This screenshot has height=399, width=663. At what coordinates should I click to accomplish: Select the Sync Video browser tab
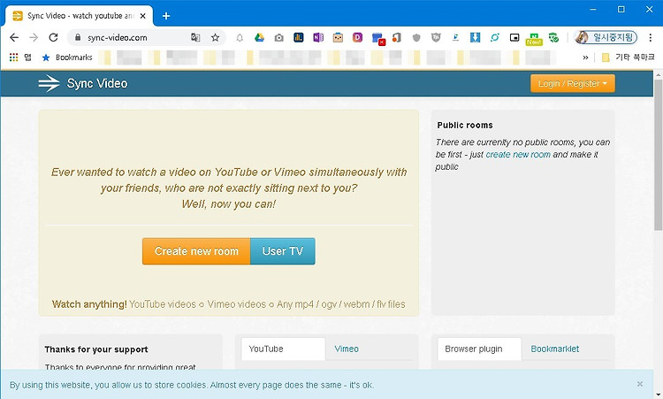(79, 16)
